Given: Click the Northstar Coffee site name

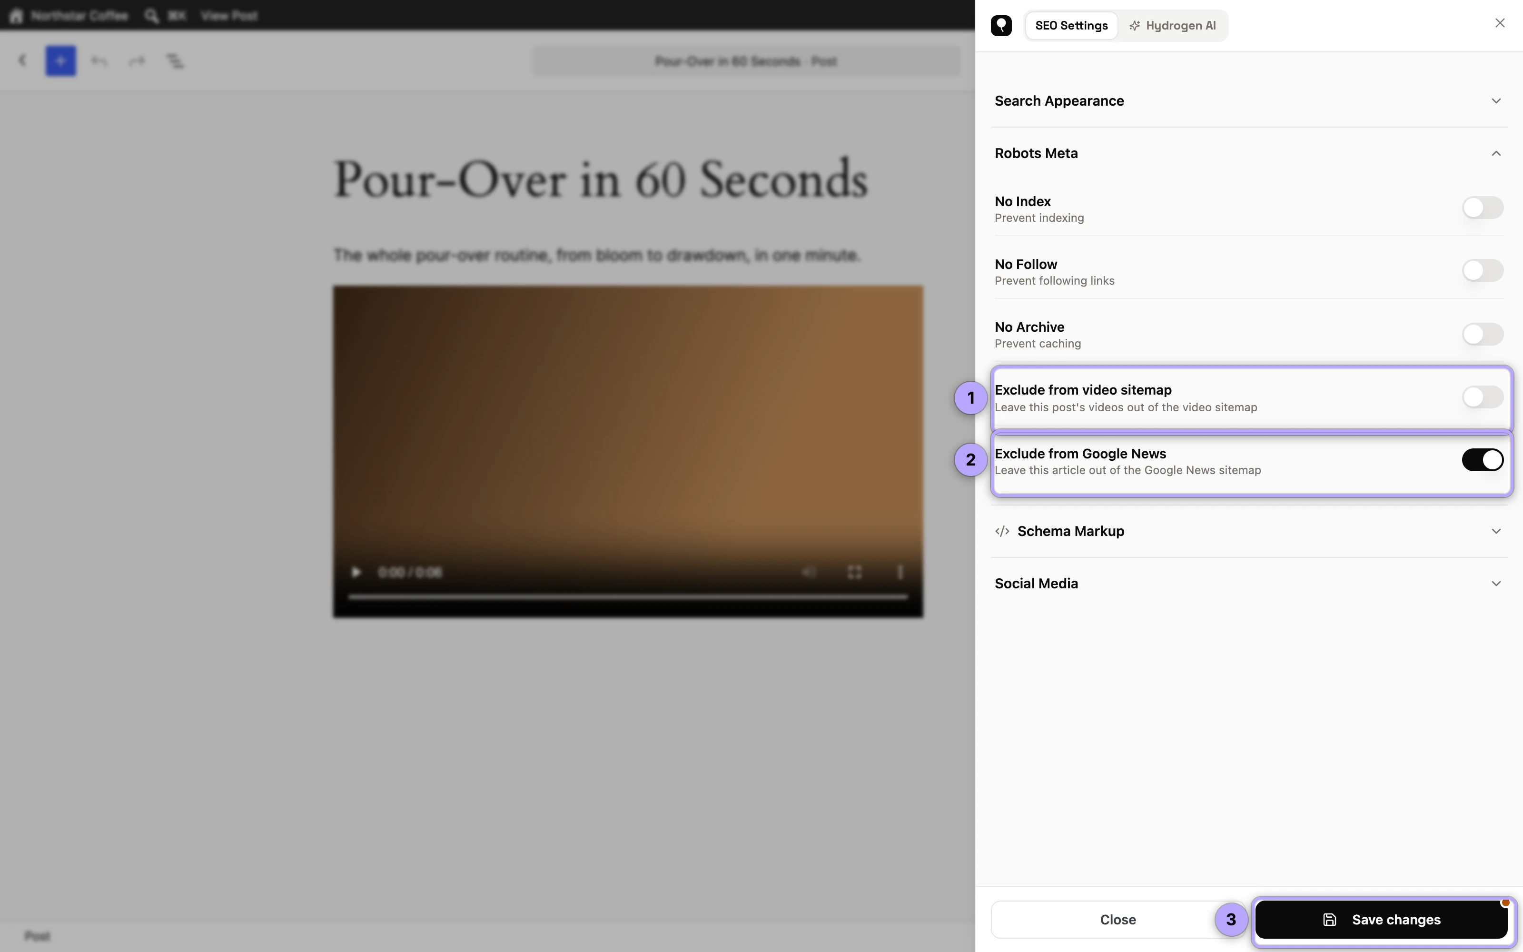Looking at the screenshot, I should [x=79, y=15].
